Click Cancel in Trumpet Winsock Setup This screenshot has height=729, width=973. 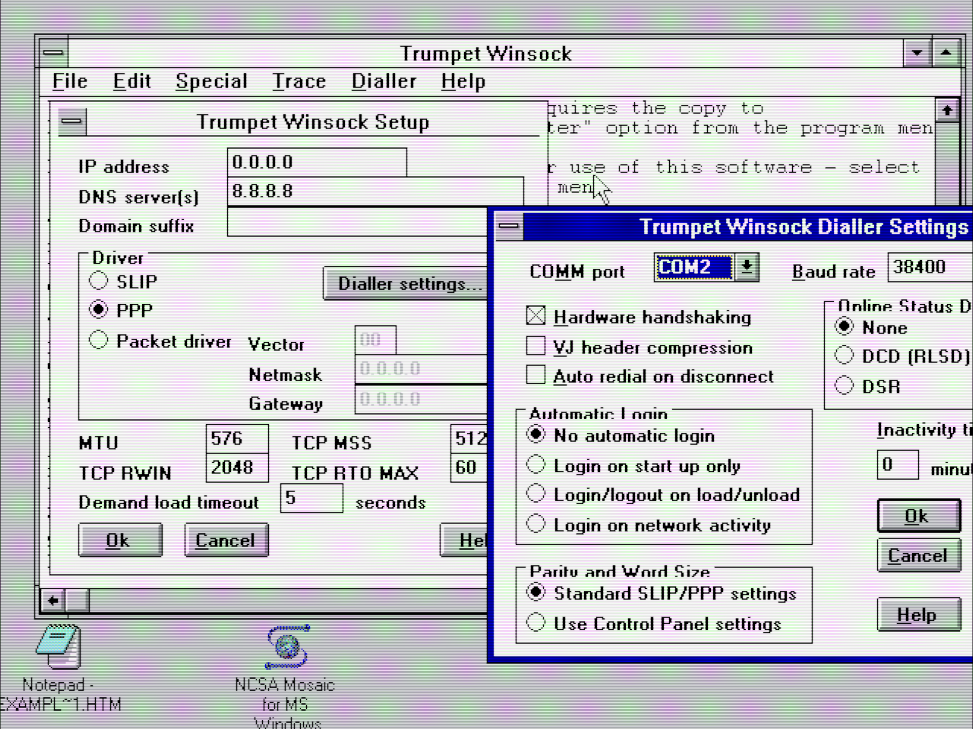pyautogui.click(x=226, y=541)
